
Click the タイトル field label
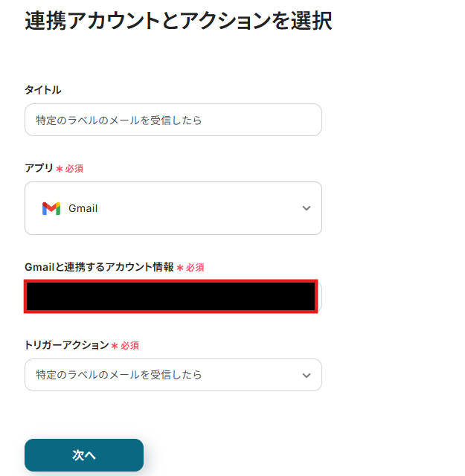pos(43,90)
